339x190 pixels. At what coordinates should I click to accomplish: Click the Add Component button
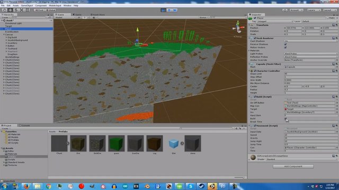pos(293,166)
